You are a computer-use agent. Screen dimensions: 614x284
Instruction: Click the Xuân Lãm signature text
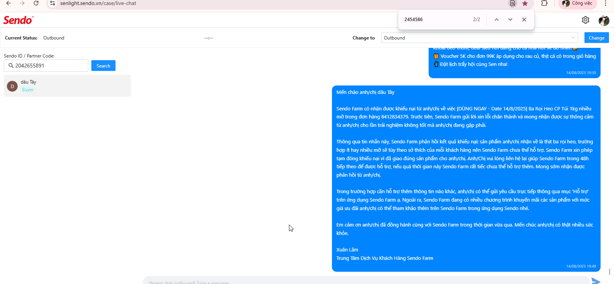click(x=347, y=250)
